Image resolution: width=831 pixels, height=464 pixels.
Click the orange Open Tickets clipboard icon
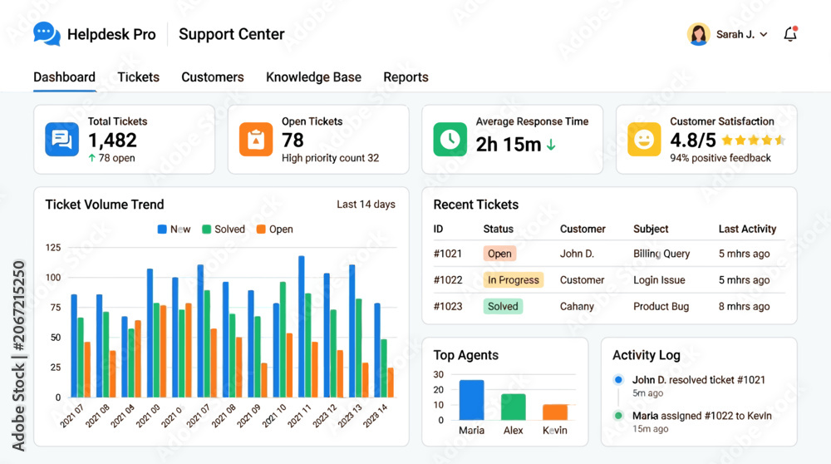pos(256,140)
